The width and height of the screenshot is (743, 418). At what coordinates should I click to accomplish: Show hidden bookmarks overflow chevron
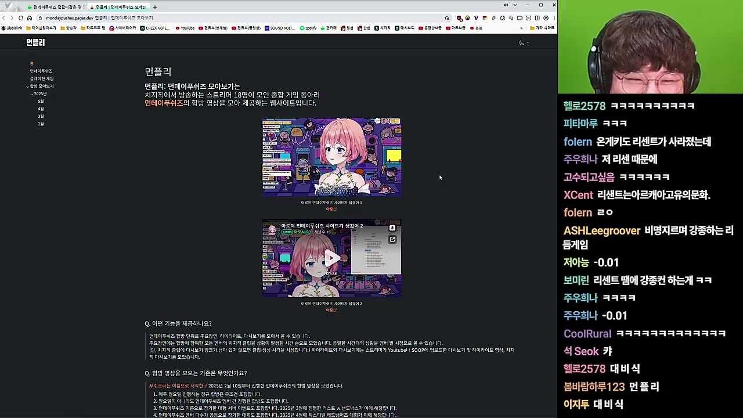click(x=521, y=28)
